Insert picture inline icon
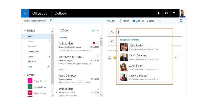This screenshot has height=106, width=208. pyautogui.click(x=110, y=58)
